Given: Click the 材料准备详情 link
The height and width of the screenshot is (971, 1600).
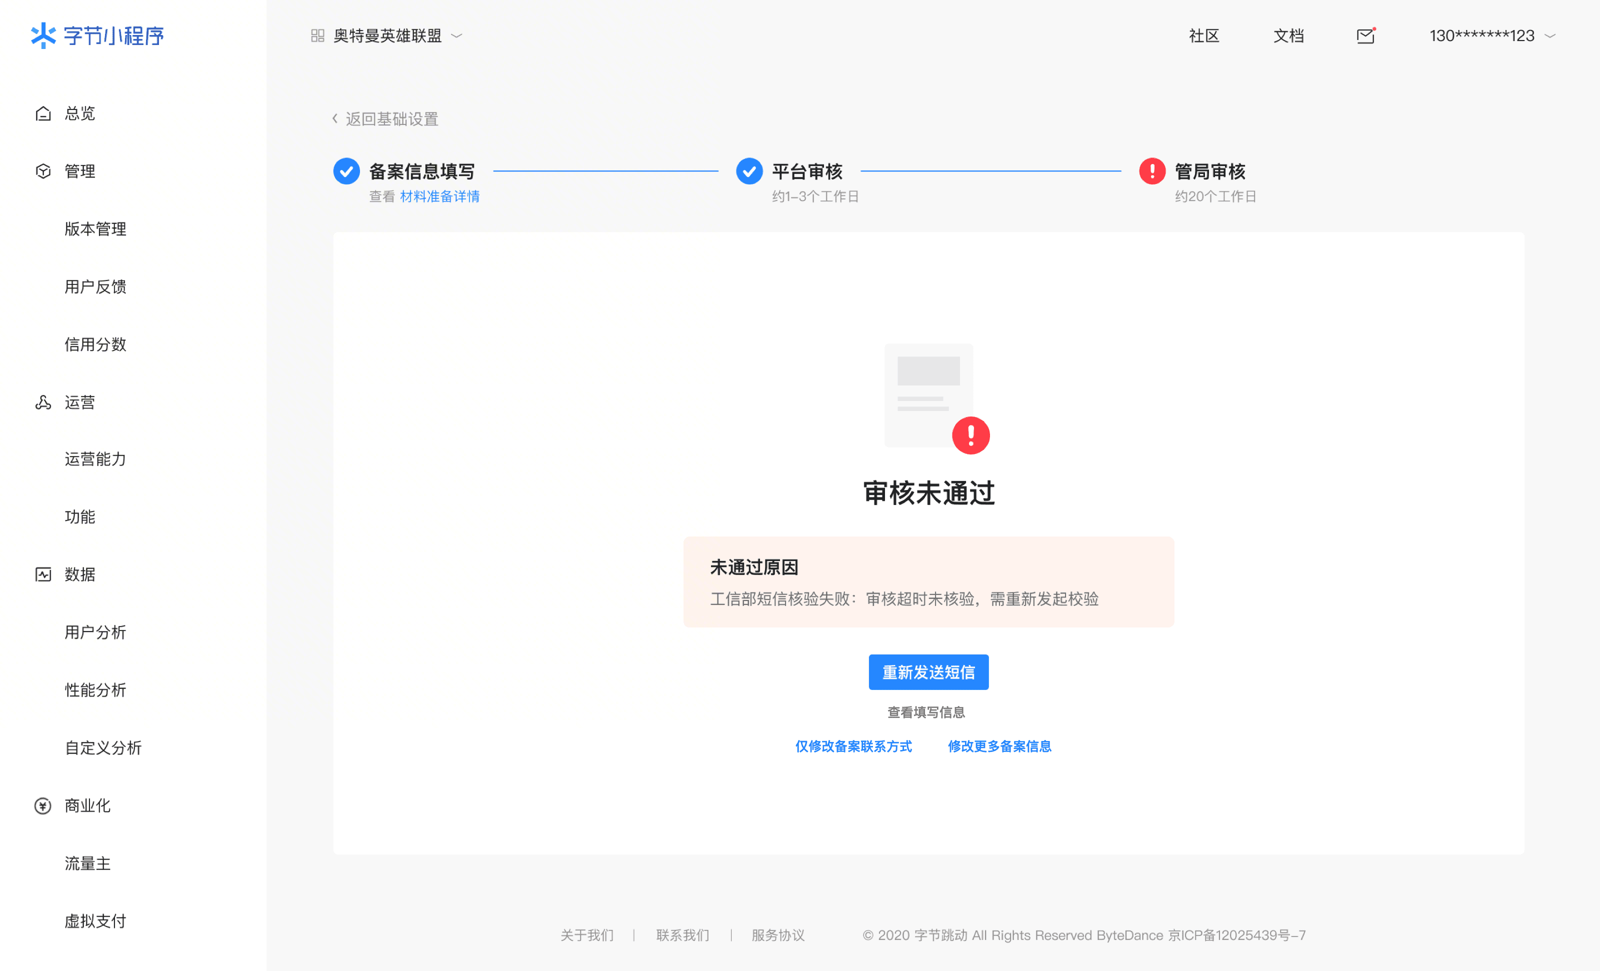Looking at the screenshot, I should (x=439, y=197).
